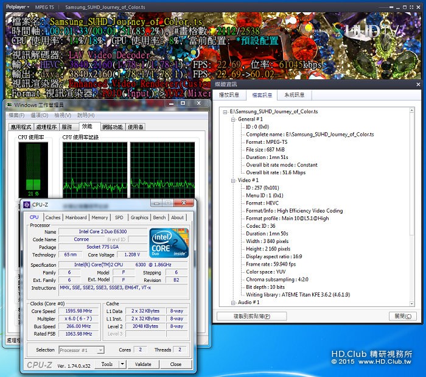Click the 關閉(C) button in media info

[x=403, y=316]
